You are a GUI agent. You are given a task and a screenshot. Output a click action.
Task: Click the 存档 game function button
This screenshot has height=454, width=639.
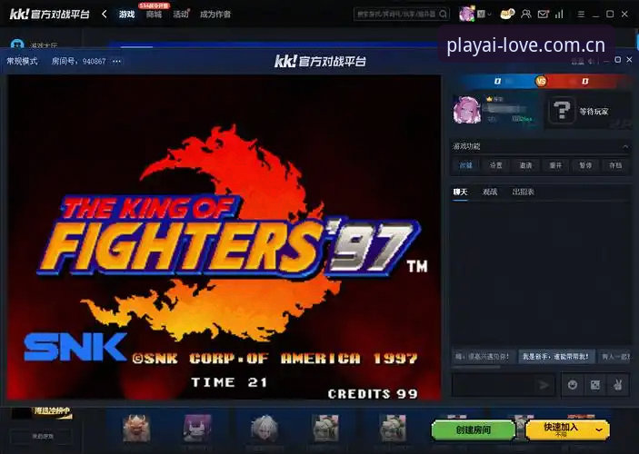click(x=615, y=165)
